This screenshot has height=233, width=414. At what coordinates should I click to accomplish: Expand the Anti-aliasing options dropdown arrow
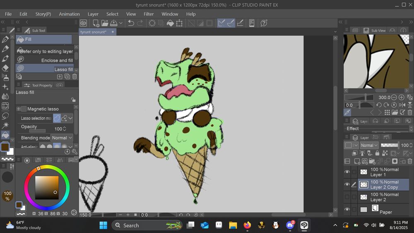tap(70, 147)
